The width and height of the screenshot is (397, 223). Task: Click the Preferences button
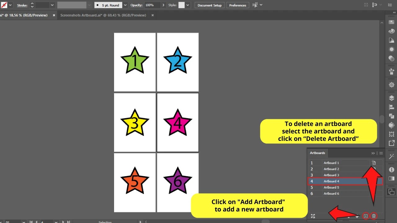pyautogui.click(x=237, y=5)
